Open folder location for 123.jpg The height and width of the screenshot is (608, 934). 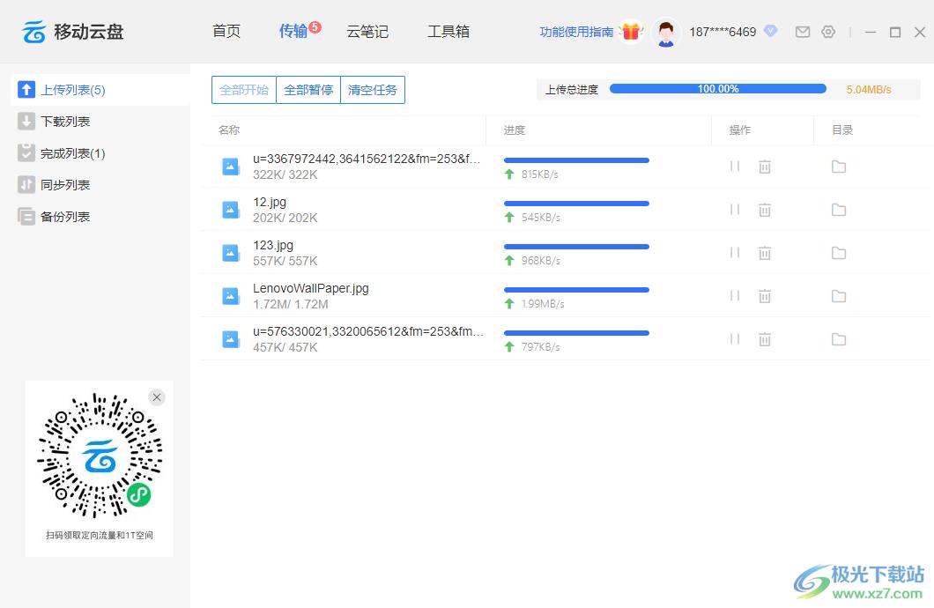(839, 253)
